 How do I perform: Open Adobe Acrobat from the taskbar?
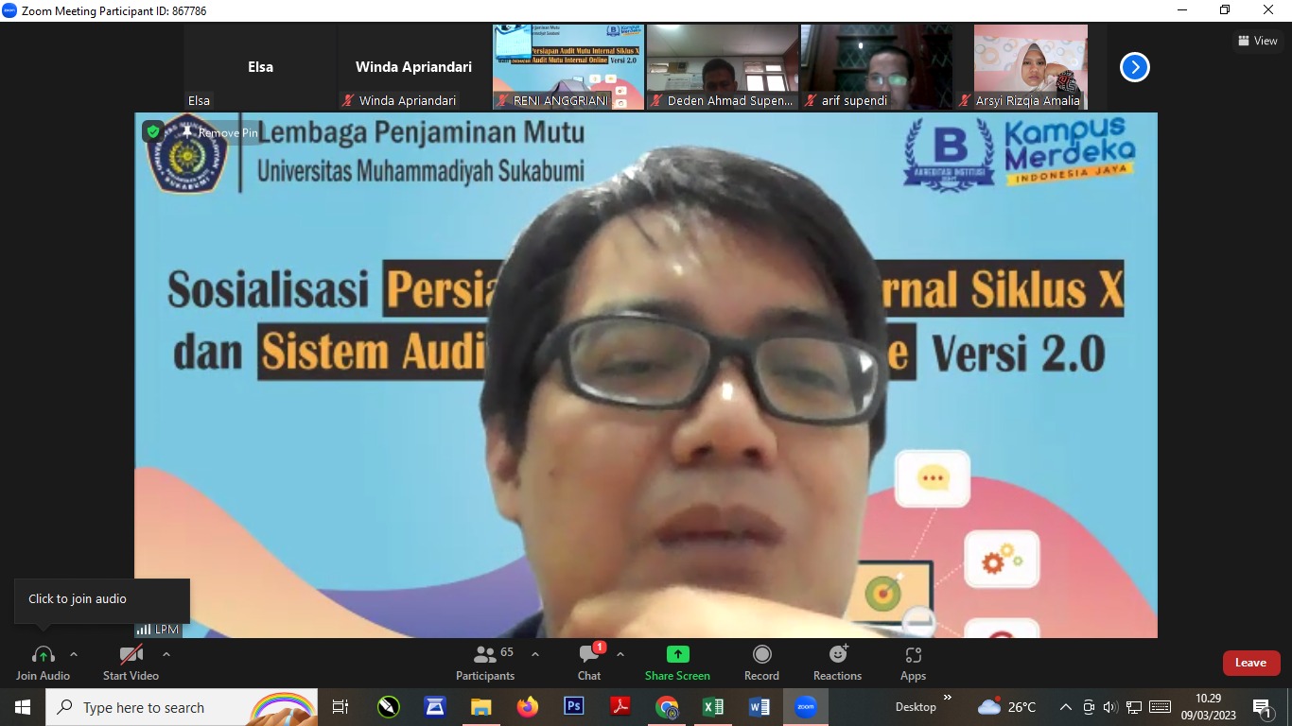[x=620, y=707]
